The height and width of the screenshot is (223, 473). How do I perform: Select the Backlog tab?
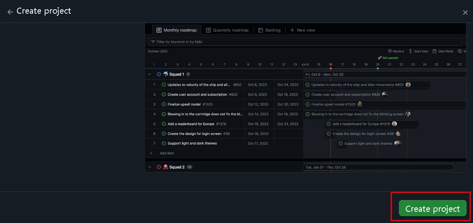[x=269, y=30]
